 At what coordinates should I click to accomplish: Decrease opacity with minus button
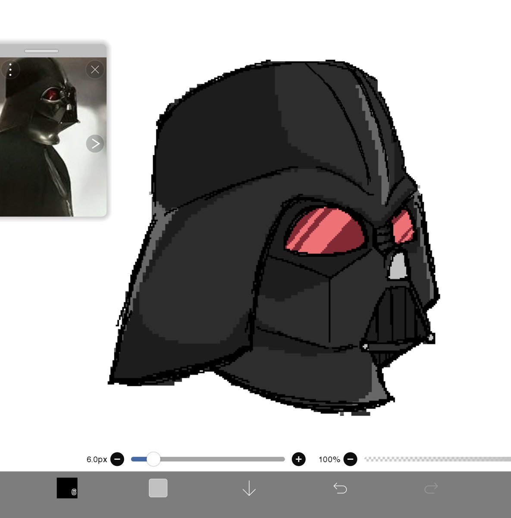[351, 459]
